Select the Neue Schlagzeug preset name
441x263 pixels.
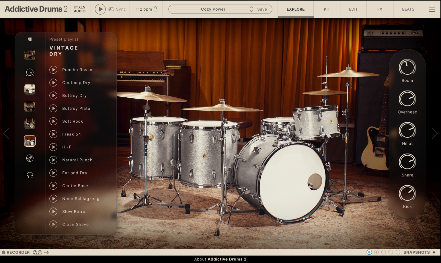click(81, 199)
